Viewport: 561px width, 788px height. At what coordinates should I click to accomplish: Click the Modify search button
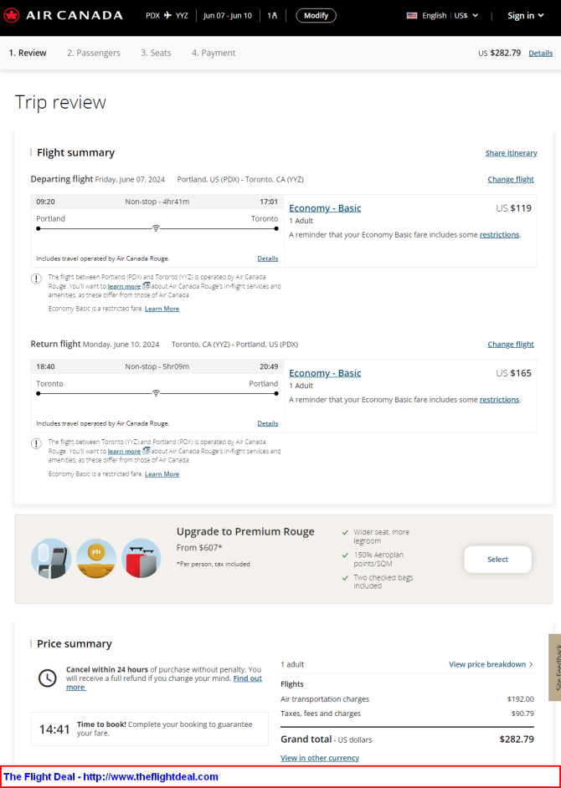tap(316, 16)
